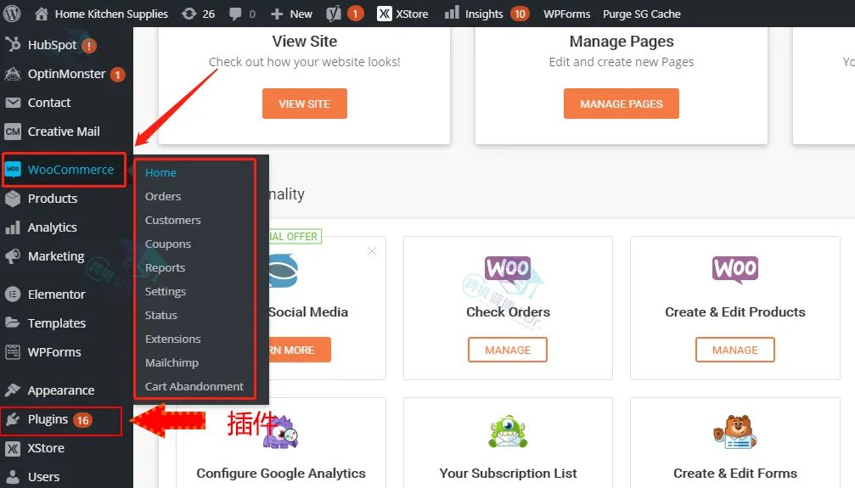Open the OptinMonster sidebar menu

point(66,74)
